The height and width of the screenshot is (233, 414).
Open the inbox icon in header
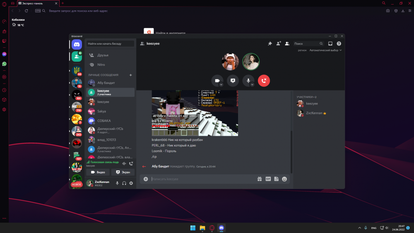point(330,43)
